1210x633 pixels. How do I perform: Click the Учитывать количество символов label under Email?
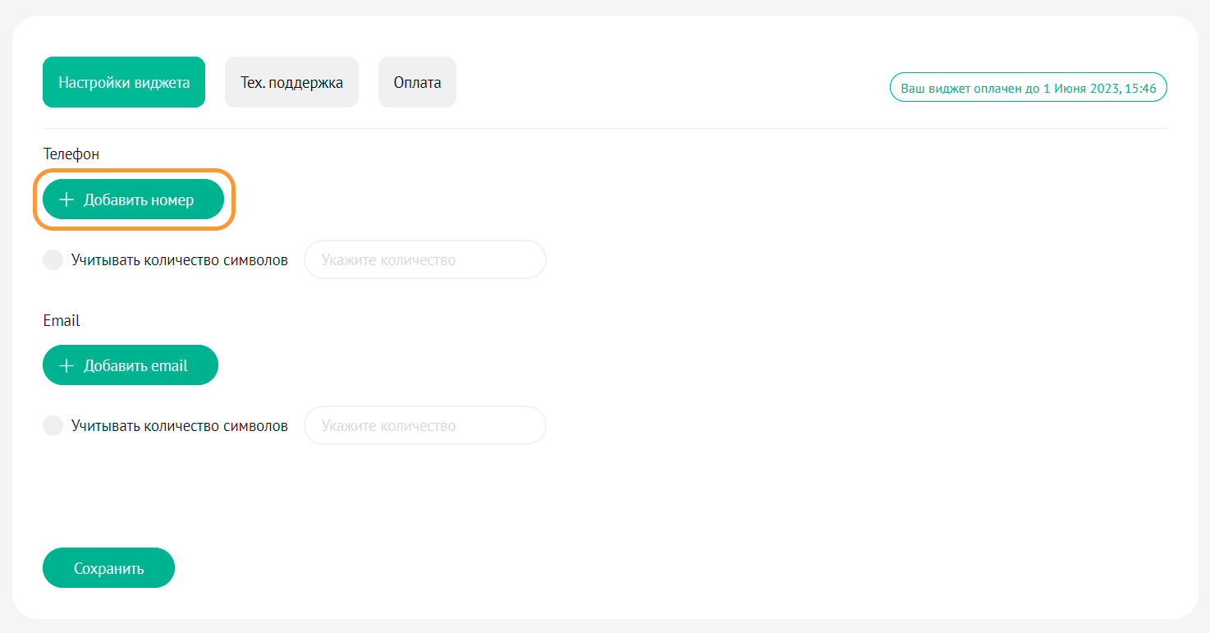click(x=179, y=426)
